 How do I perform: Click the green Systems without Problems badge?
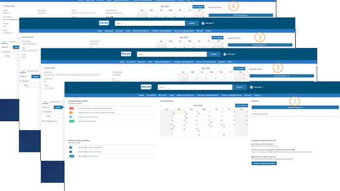coord(71,121)
